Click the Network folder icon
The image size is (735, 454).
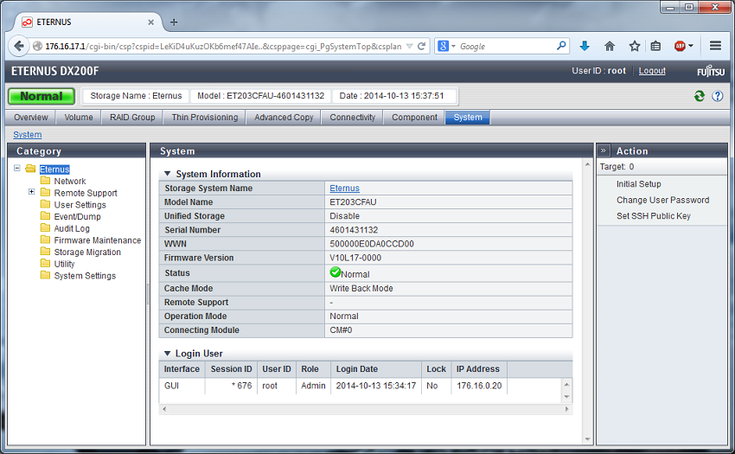[45, 180]
